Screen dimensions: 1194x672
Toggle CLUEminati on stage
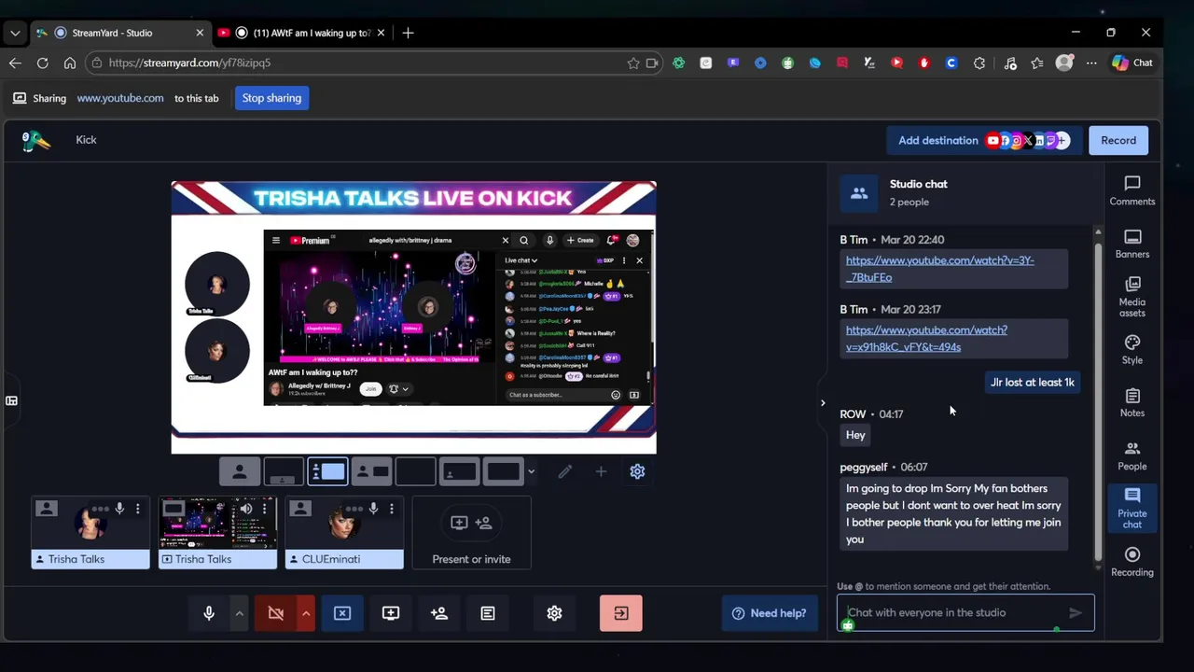click(x=300, y=509)
